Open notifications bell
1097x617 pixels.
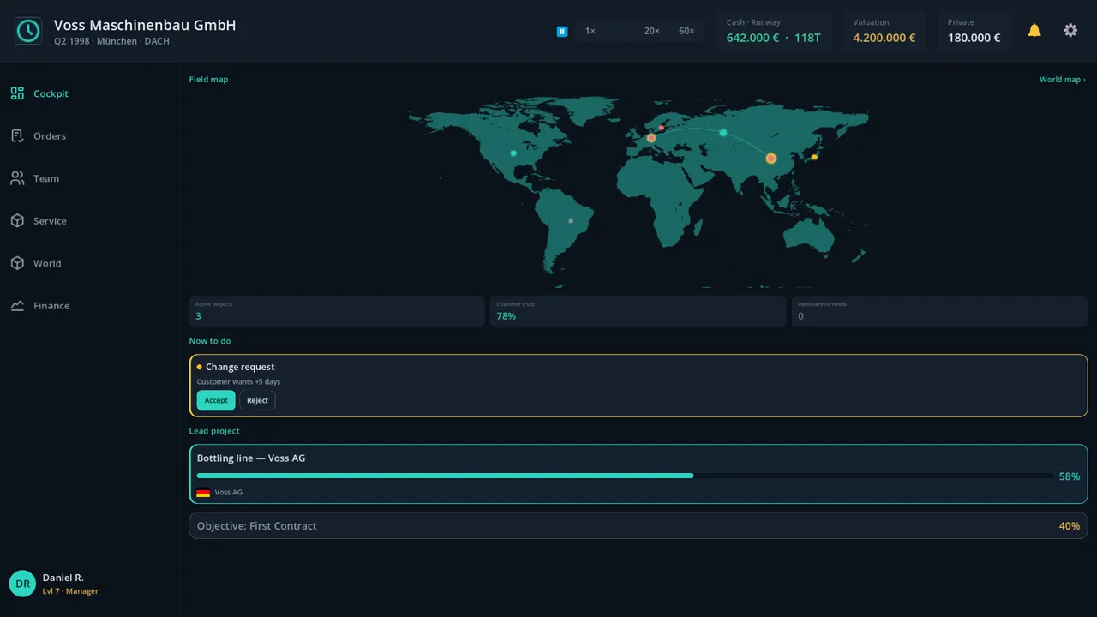[x=1034, y=31]
